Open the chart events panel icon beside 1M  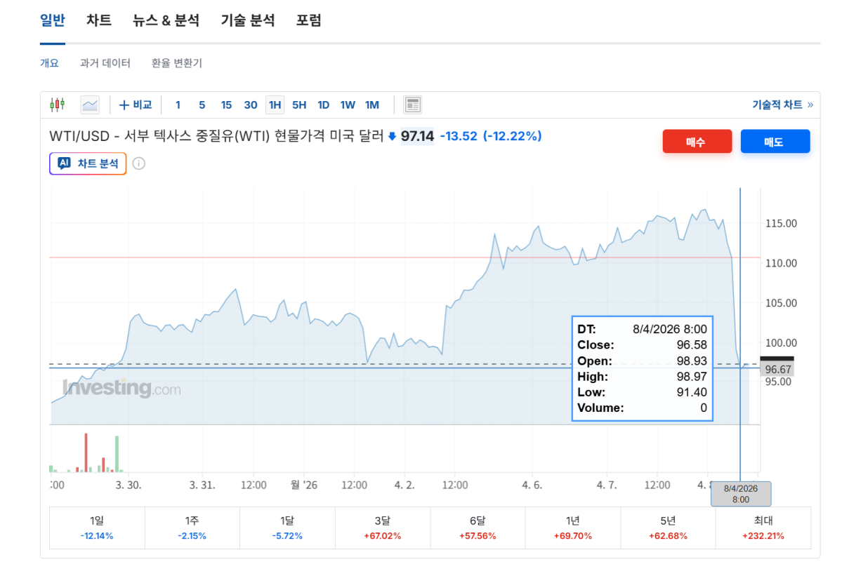(x=412, y=103)
